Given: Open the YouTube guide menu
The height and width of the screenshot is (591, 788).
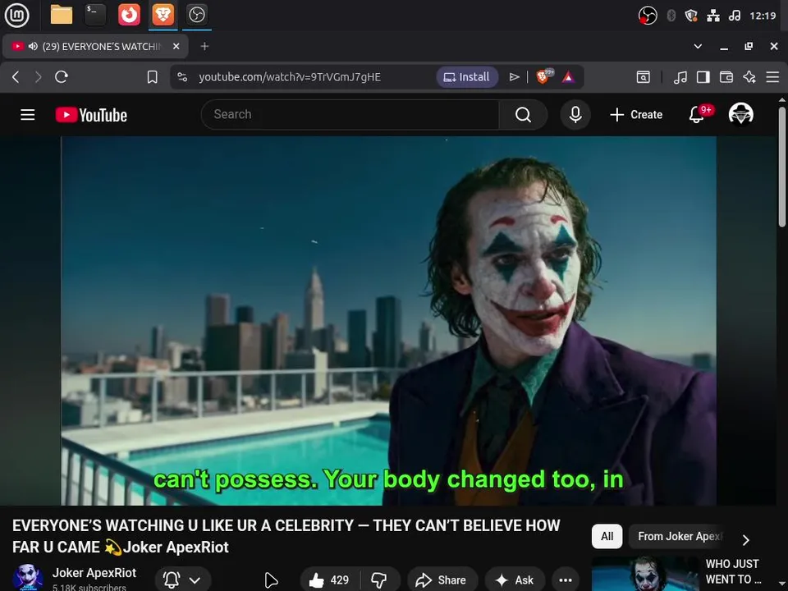Looking at the screenshot, I should click(28, 115).
